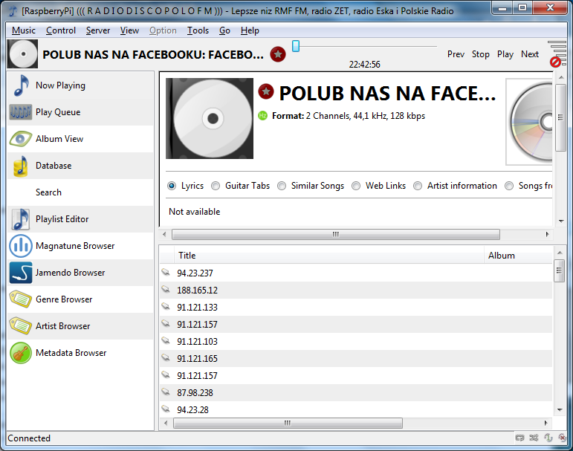Select the 91.121.103 row
This screenshot has width=573, height=451.
click(x=356, y=341)
